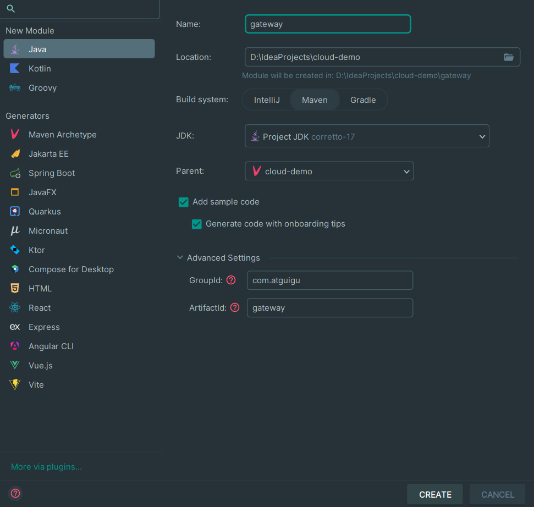
Task: Uncheck Generate code with onboarding tips
Action: (x=197, y=224)
